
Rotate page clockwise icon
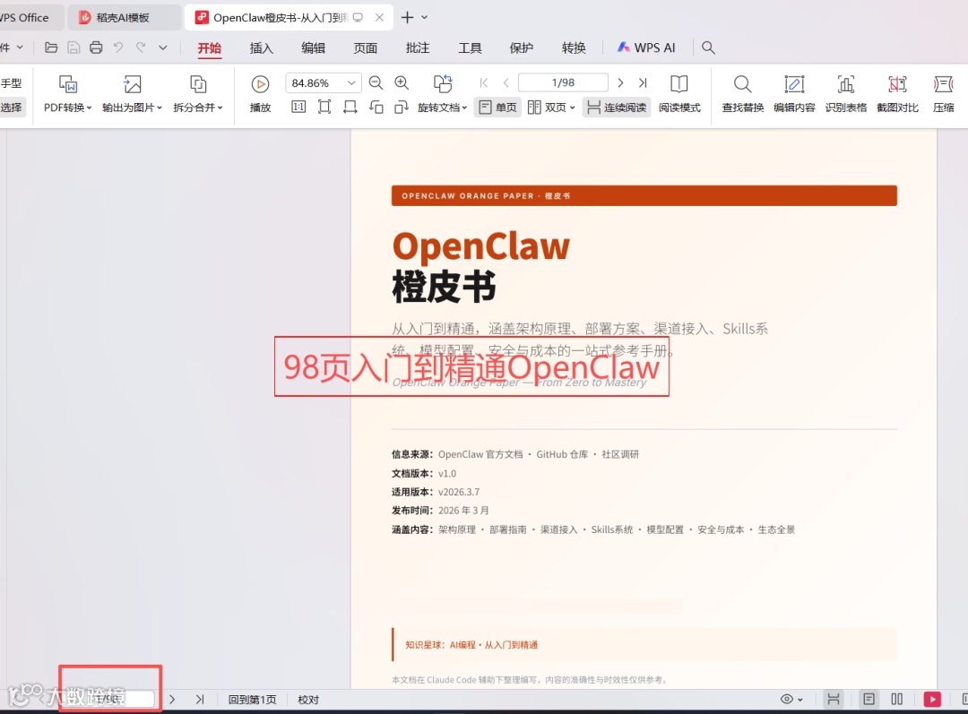coord(402,108)
